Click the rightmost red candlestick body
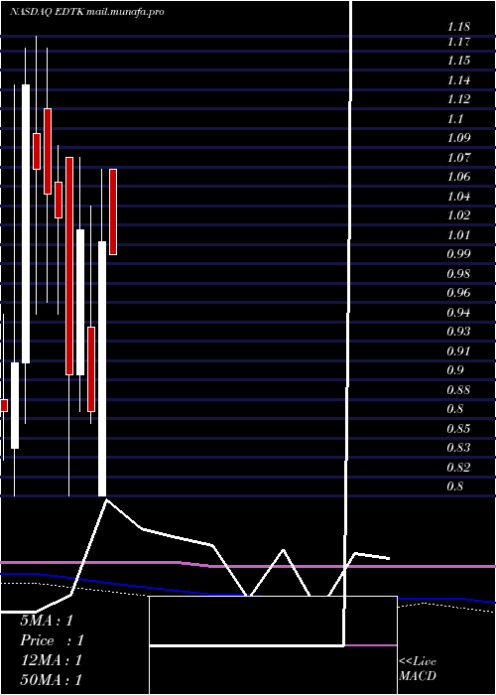This screenshot has width=496, height=695. [113, 211]
